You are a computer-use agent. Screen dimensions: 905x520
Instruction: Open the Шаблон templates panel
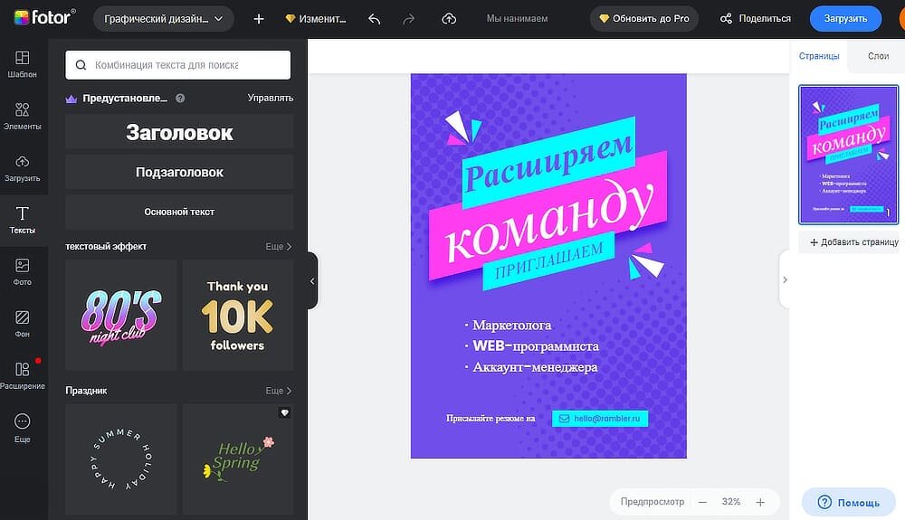point(22,64)
